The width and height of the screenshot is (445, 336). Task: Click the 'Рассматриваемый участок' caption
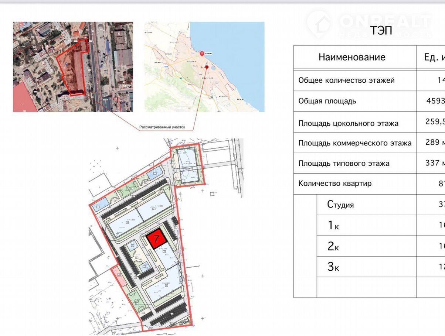[x=162, y=127]
